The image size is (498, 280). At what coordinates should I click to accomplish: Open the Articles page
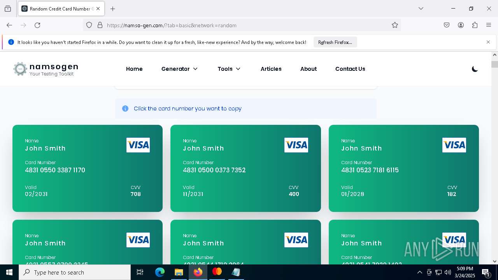pos(271,69)
